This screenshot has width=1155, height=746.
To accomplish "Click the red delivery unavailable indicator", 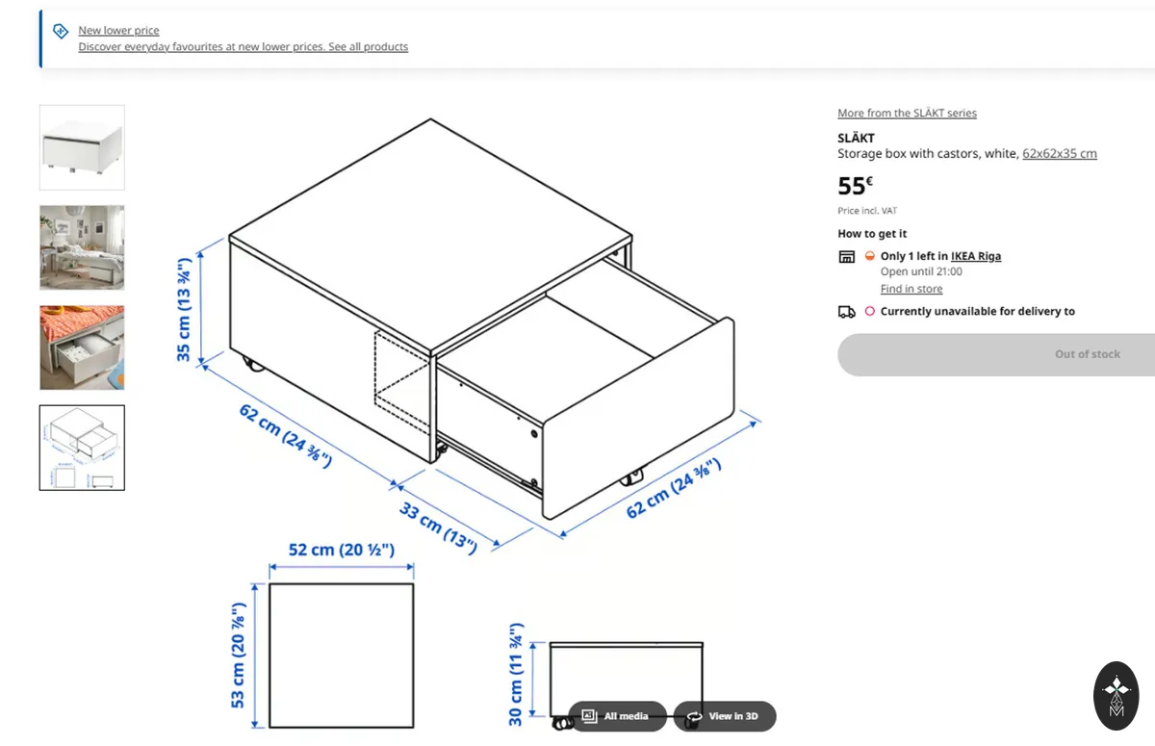I will 869,311.
